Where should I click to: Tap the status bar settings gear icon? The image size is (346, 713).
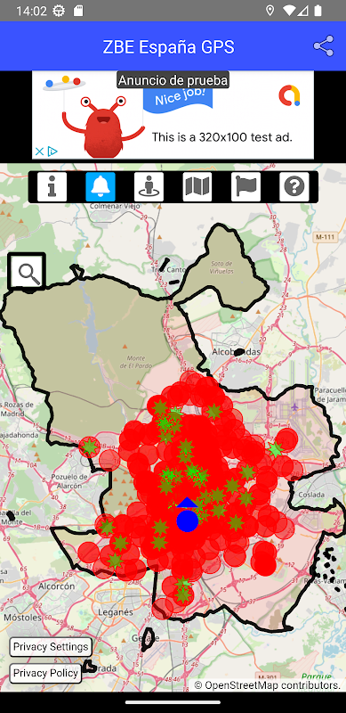pos(59,11)
